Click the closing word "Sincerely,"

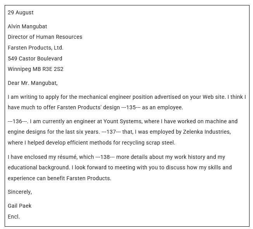click(x=20, y=192)
